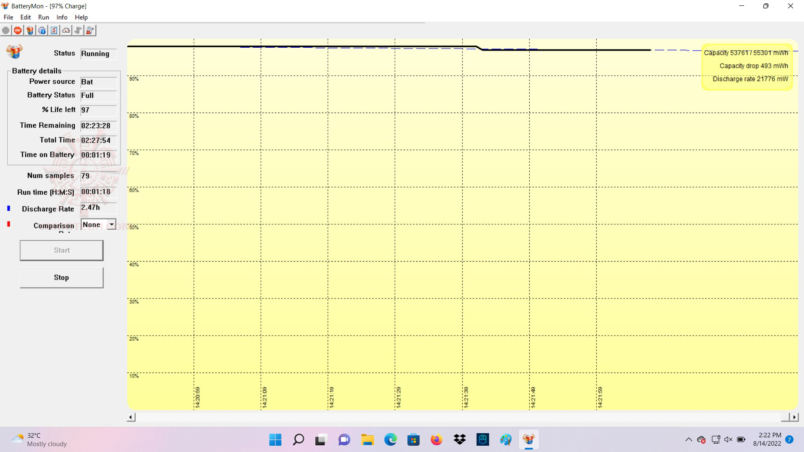Open the Run menu
The width and height of the screenshot is (804, 452).
pos(44,17)
